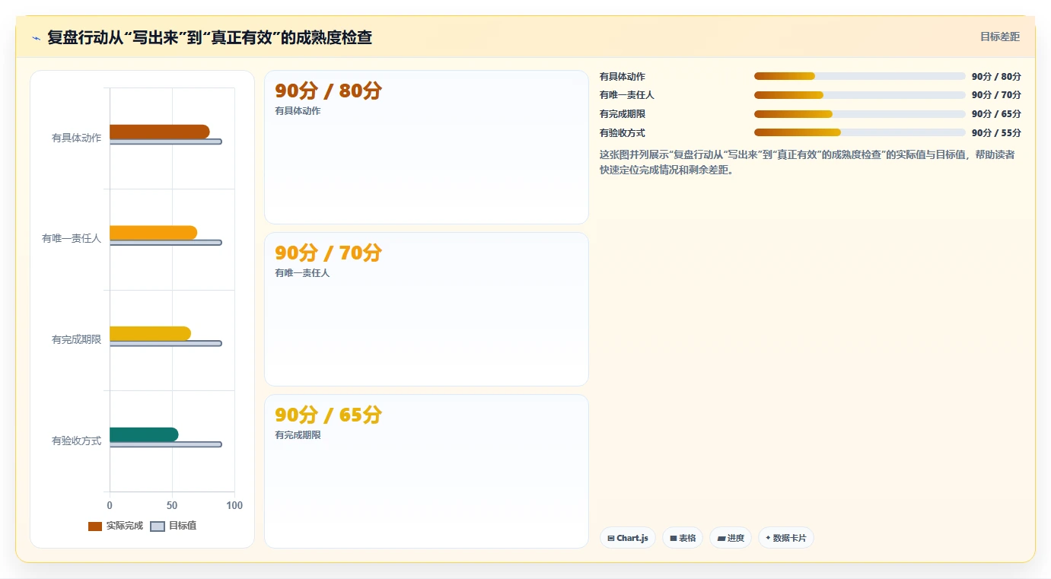Click the 有唯一责任人 progress bar

tap(859, 95)
